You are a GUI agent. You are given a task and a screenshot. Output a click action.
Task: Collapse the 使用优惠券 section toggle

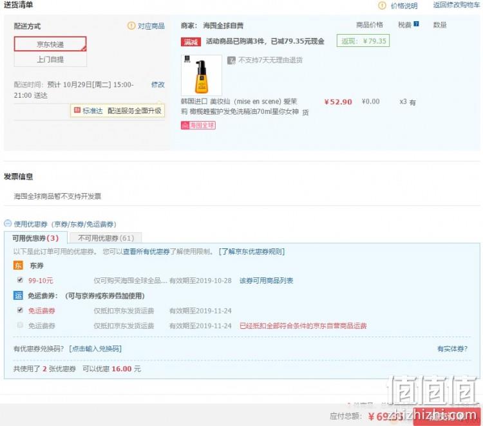click(x=8, y=223)
